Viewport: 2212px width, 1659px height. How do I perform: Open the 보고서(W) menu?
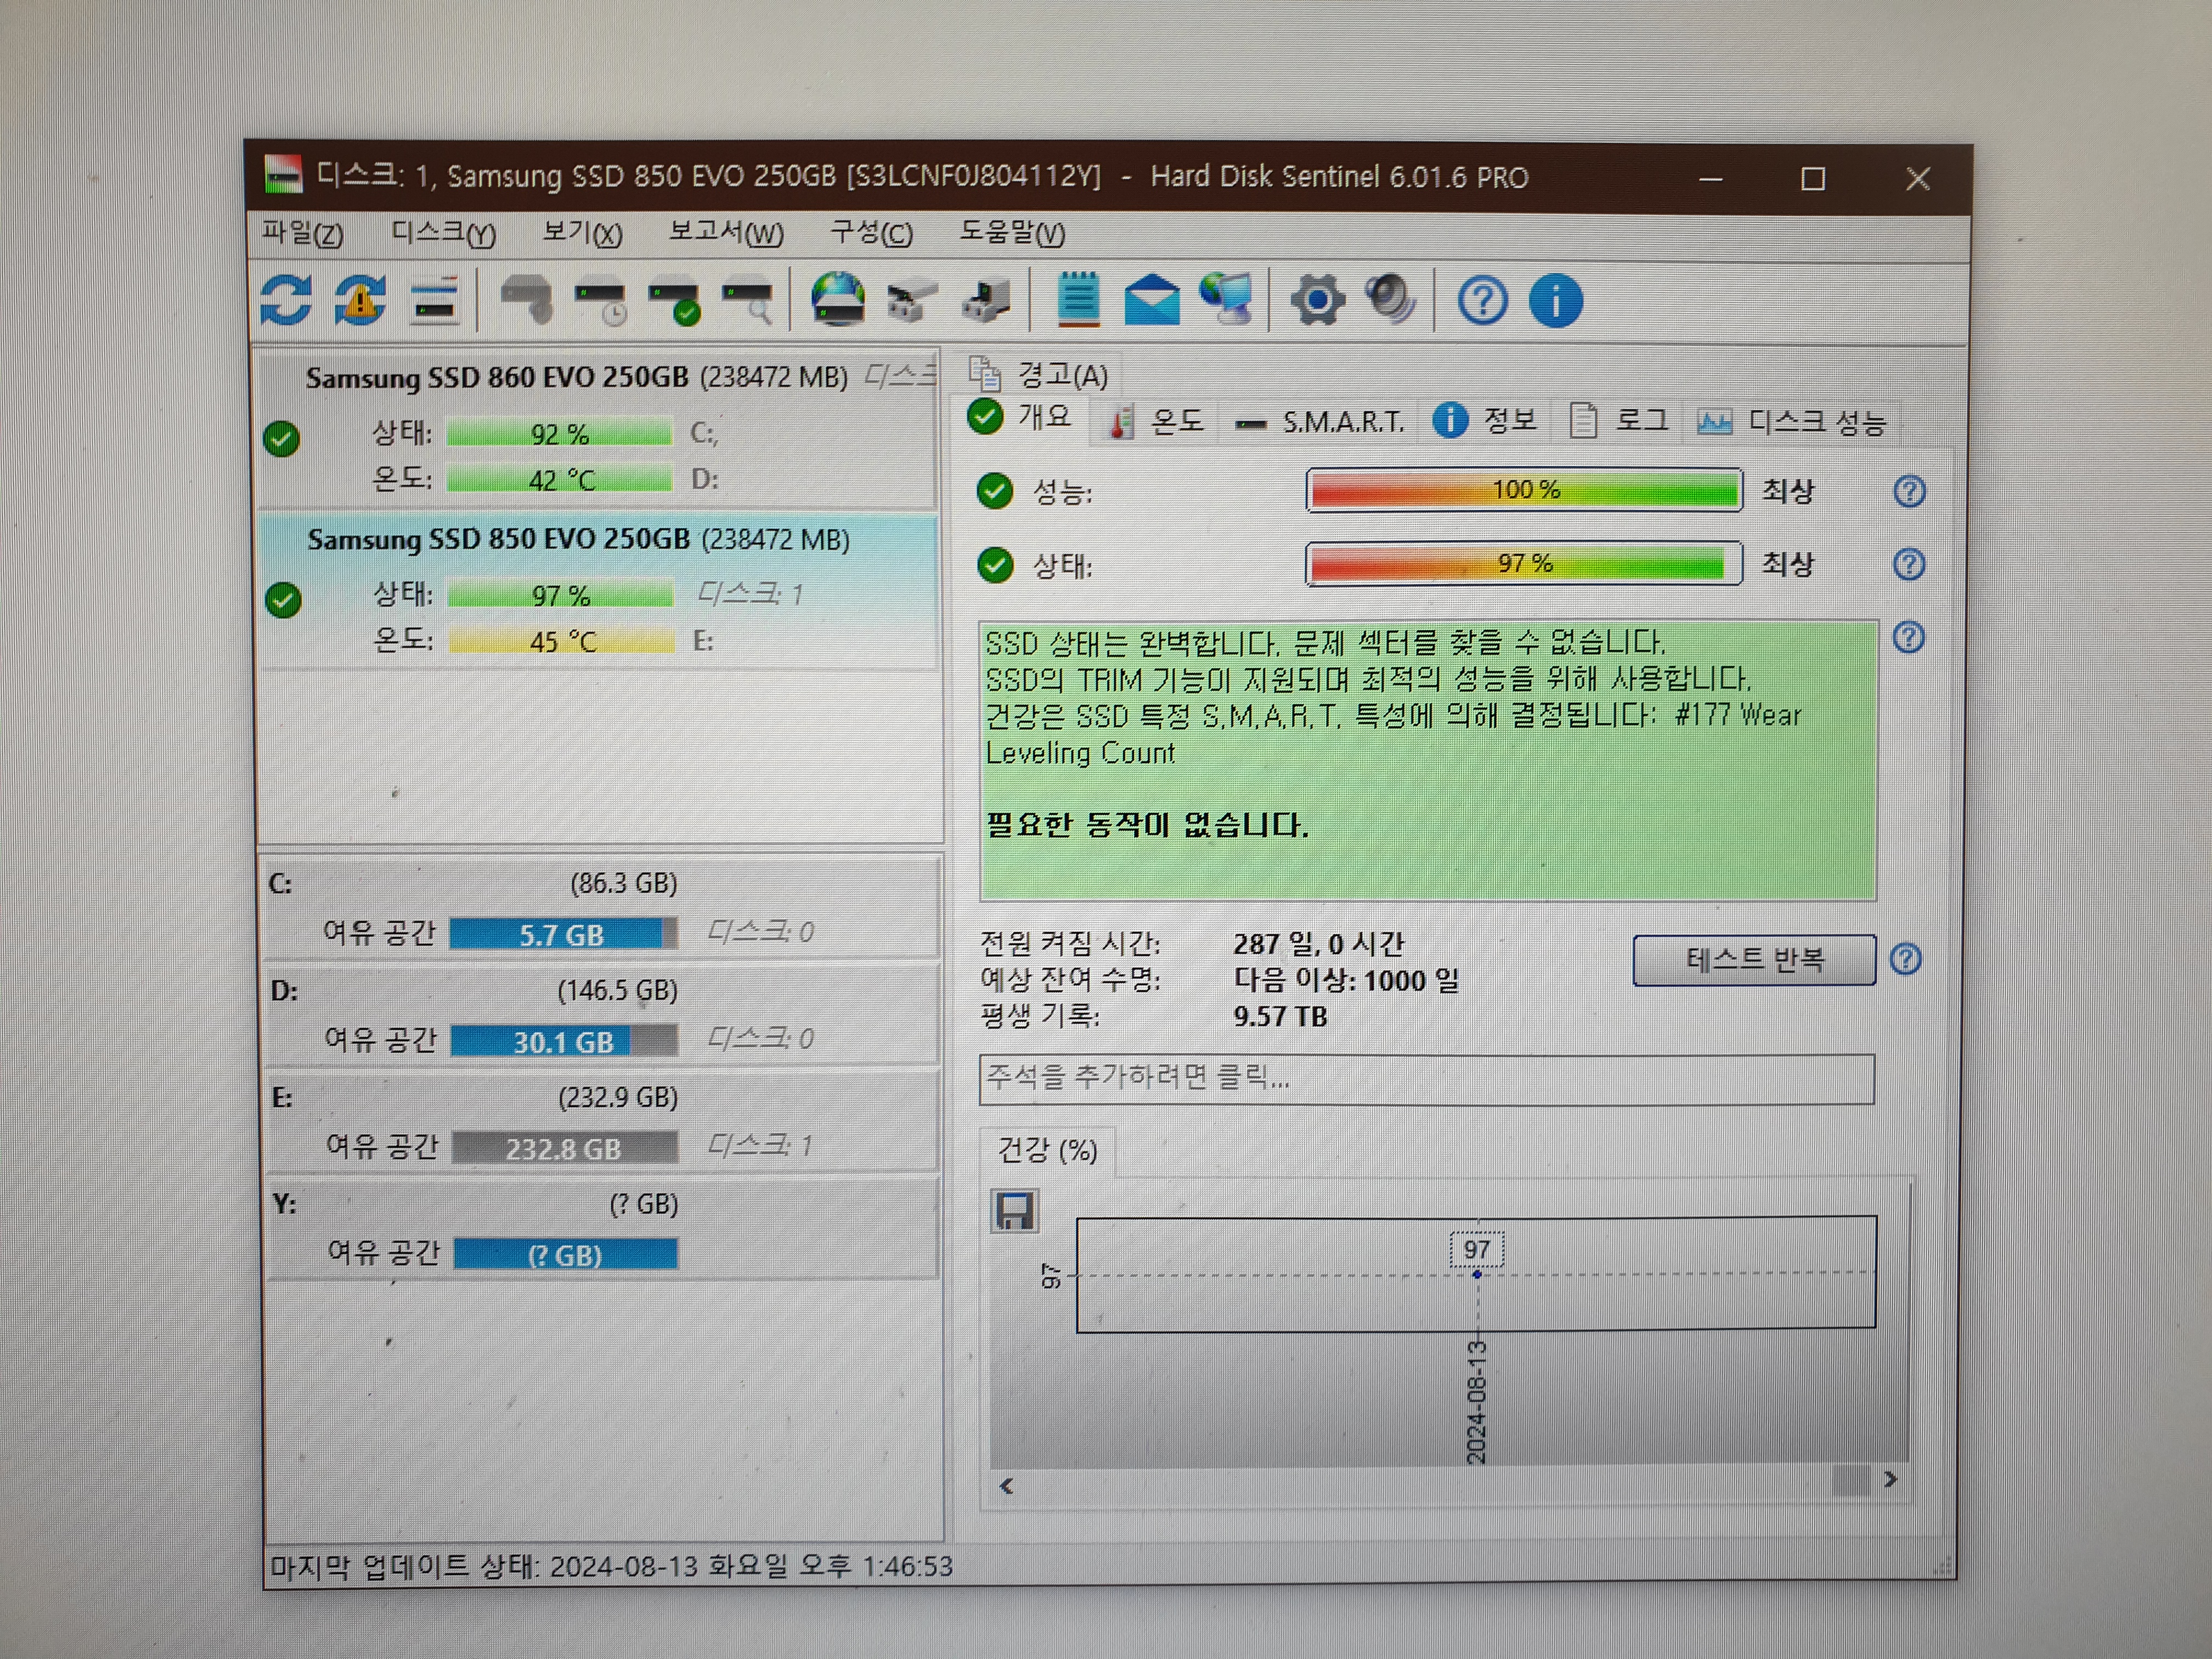click(726, 234)
